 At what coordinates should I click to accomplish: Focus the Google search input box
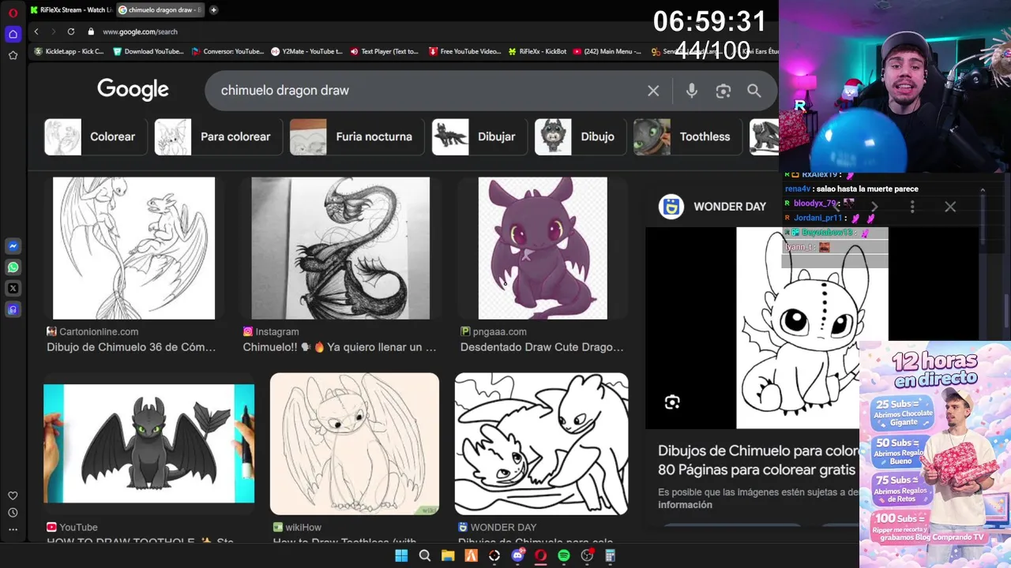[x=427, y=91]
